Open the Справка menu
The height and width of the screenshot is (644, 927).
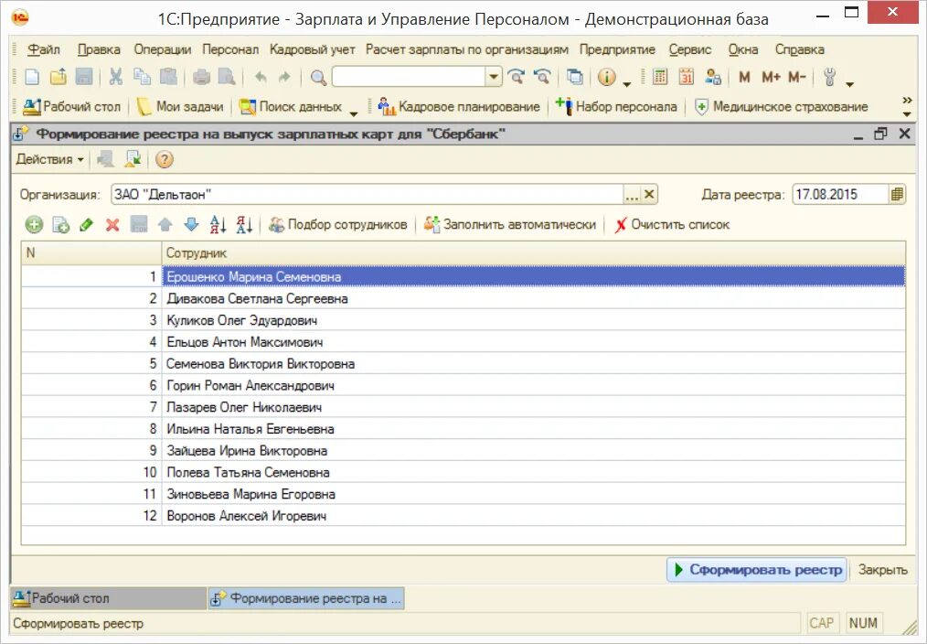click(799, 49)
